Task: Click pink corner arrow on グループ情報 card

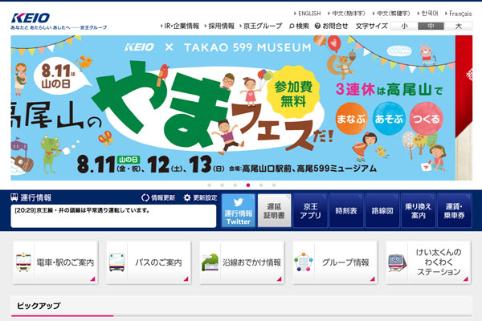Action: [x=373, y=279]
